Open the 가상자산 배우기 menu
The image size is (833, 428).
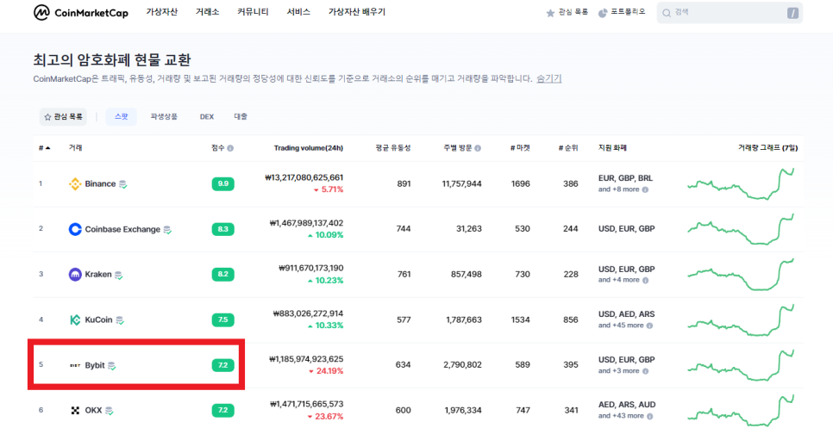coord(357,12)
